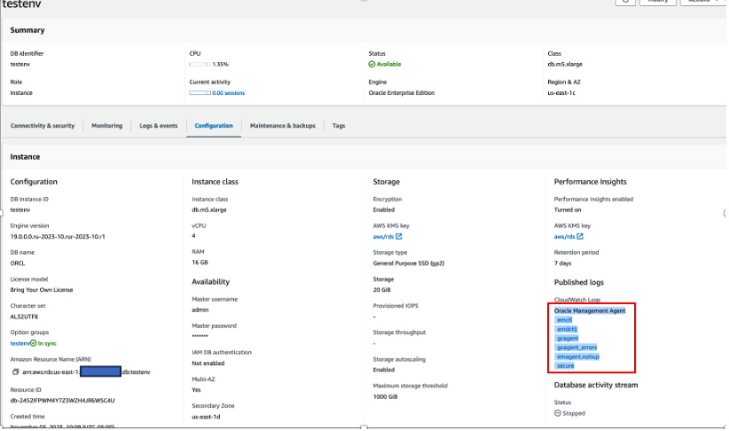
Task: Open the gcagent_errors CloudWatch log
Action: 577,348
